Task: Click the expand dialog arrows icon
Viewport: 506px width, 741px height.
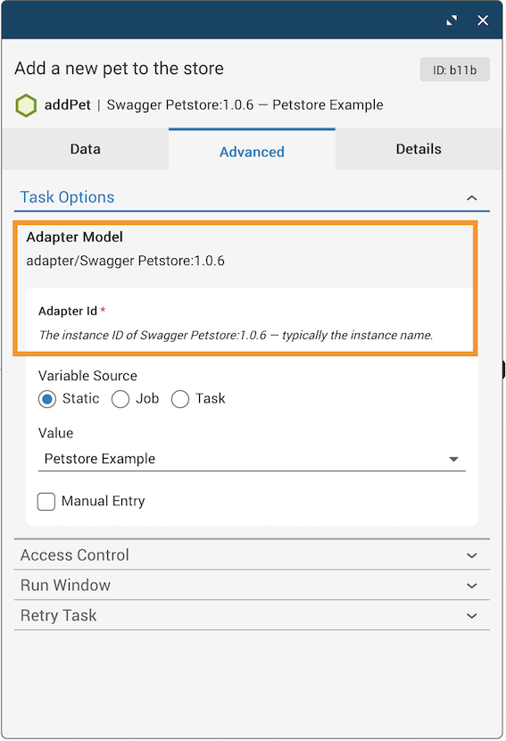Action: pos(452,21)
